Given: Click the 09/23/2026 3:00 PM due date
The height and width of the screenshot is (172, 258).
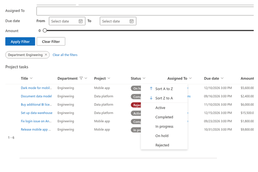Looking at the screenshot, I should pos(218,121).
